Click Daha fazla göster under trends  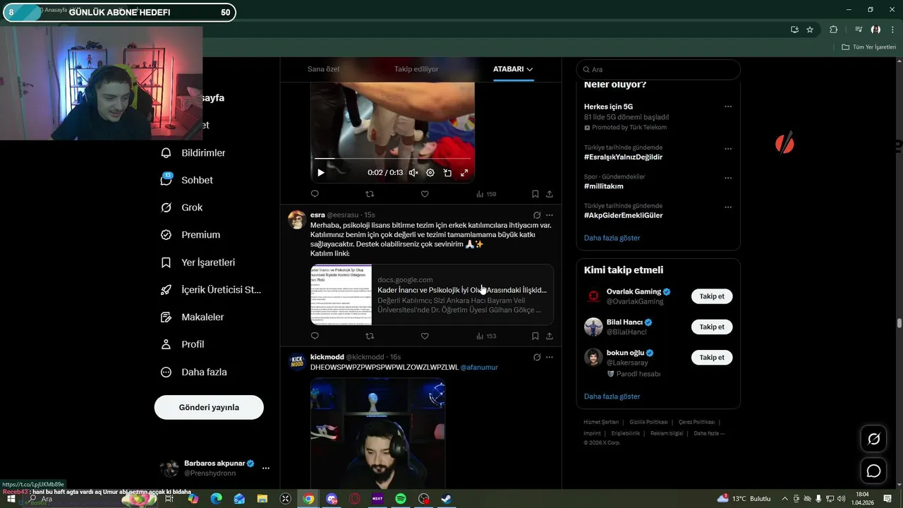tap(612, 238)
